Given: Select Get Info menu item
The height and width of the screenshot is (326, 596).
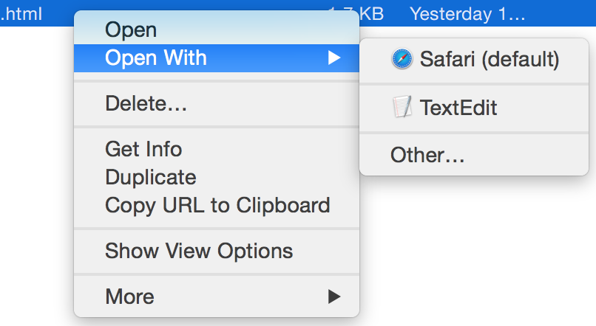Looking at the screenshot, I should [x=143, y=149].
